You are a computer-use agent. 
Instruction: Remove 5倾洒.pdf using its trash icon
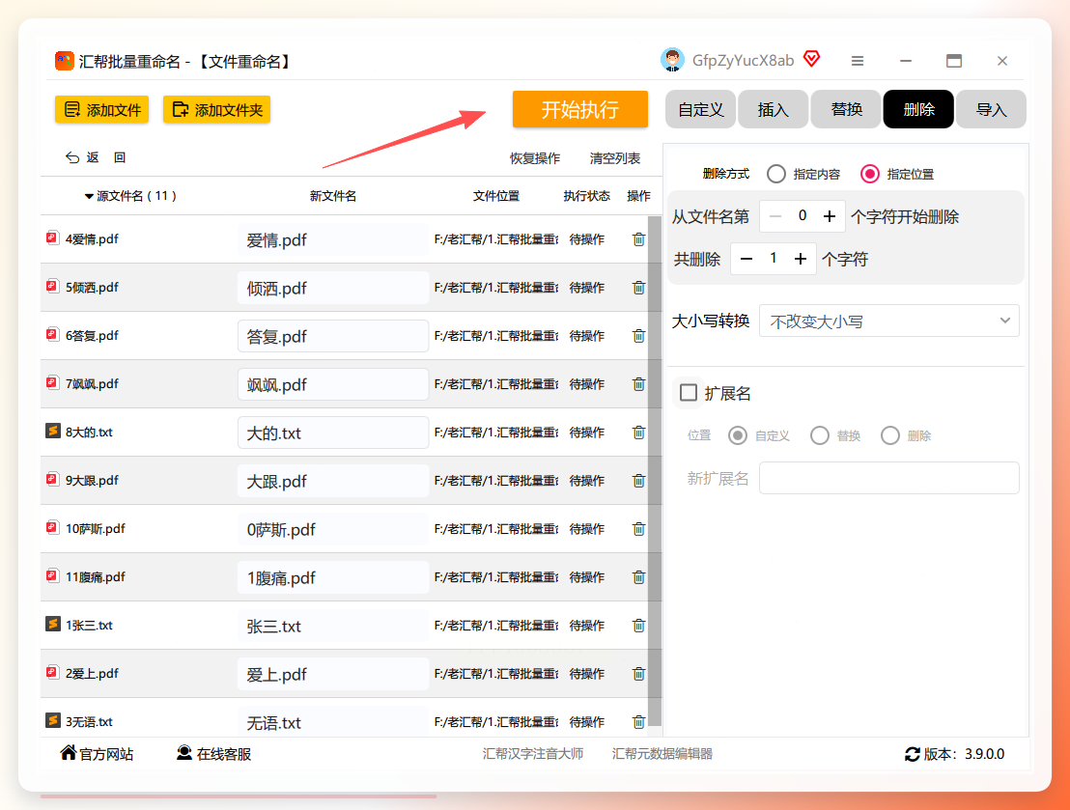click(638, 288)
